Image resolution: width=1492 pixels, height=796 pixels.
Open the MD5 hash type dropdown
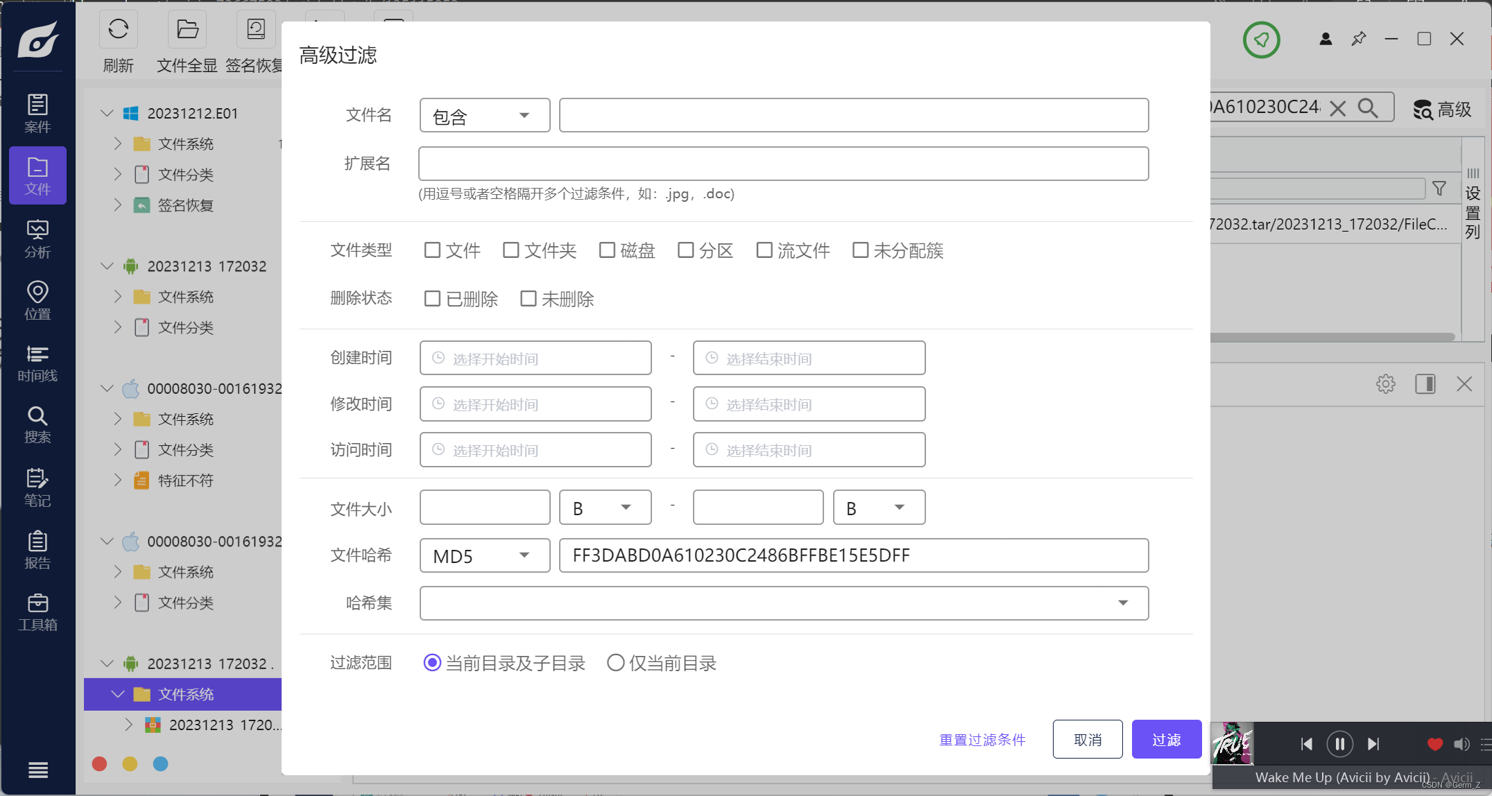(484, 555)
